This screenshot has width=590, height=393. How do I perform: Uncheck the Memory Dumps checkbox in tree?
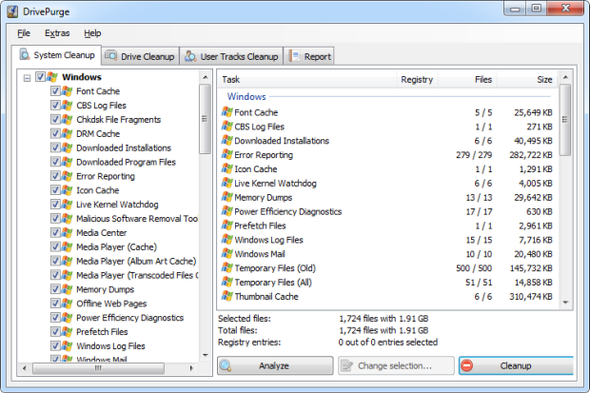tap(55, 289)
